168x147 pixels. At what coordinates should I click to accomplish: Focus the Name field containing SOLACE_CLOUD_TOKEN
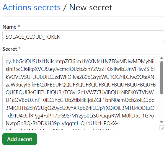tap(83, 36)
